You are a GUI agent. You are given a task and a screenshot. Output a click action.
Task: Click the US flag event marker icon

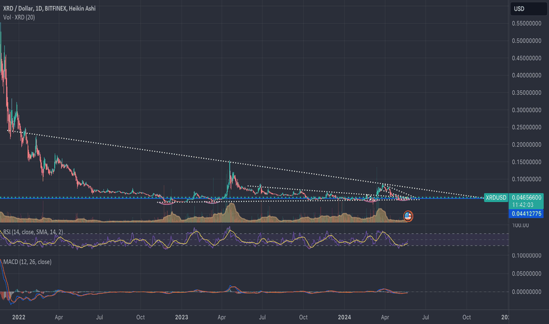408,216
